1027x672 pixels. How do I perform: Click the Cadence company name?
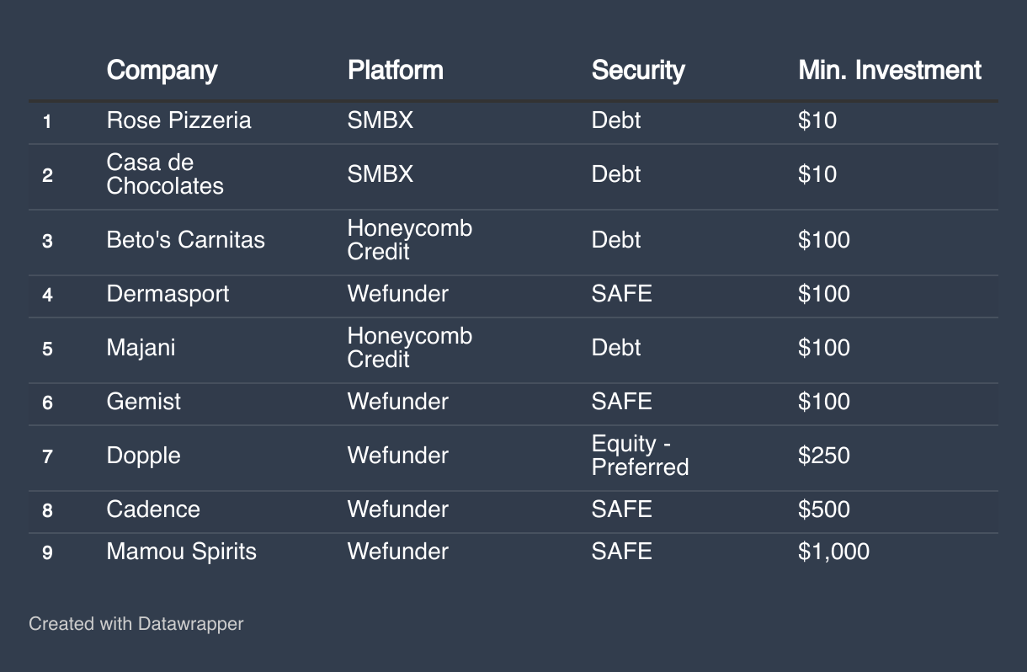[x=153, y=509]
